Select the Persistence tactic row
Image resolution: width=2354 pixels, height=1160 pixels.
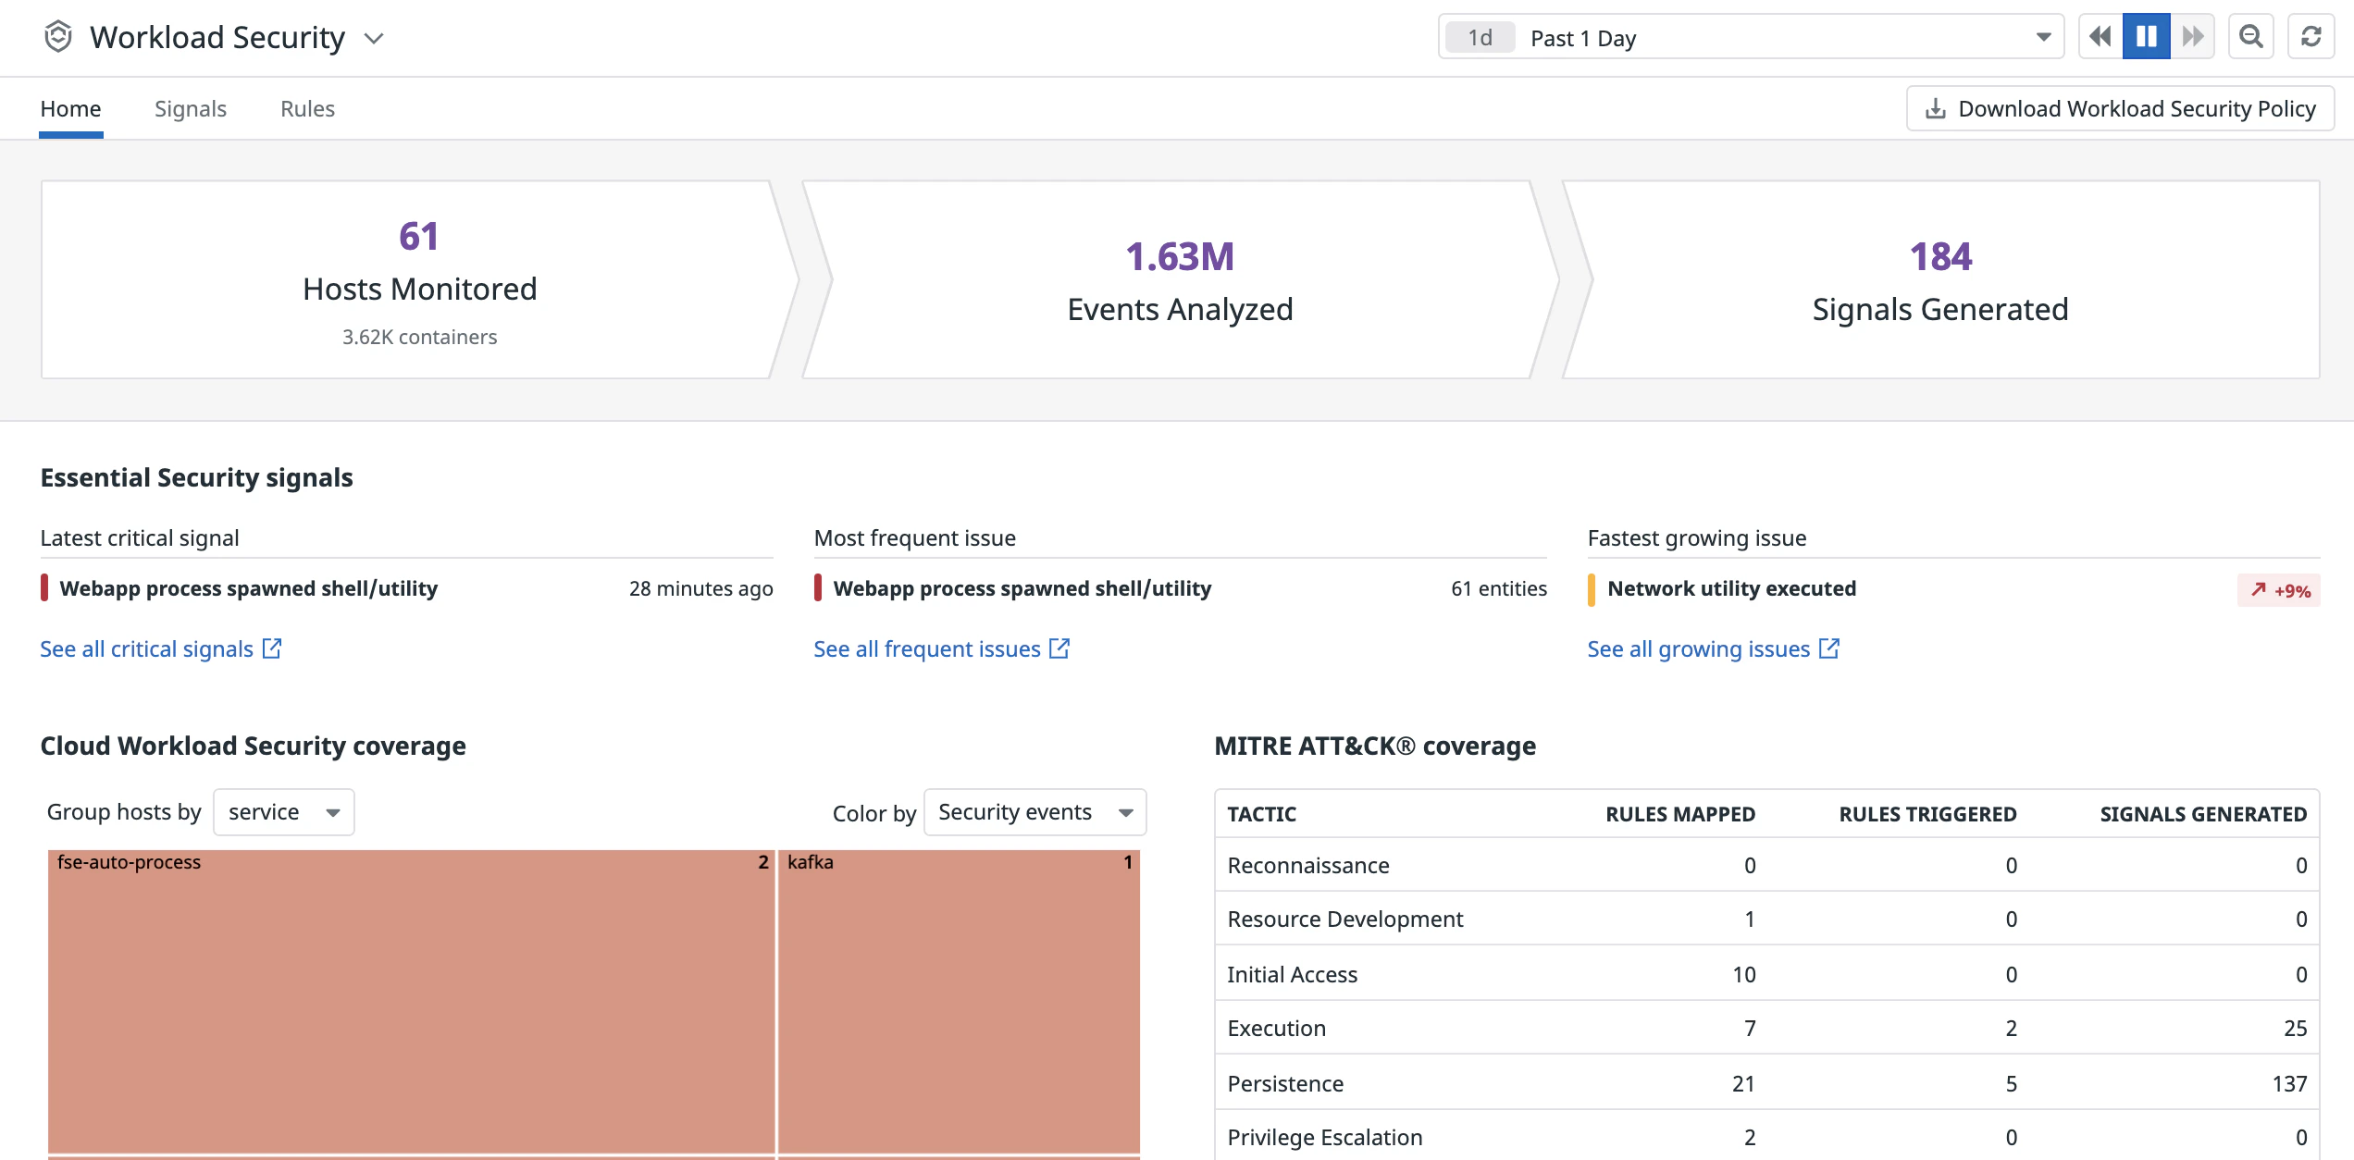(x=1767, y=1083)
